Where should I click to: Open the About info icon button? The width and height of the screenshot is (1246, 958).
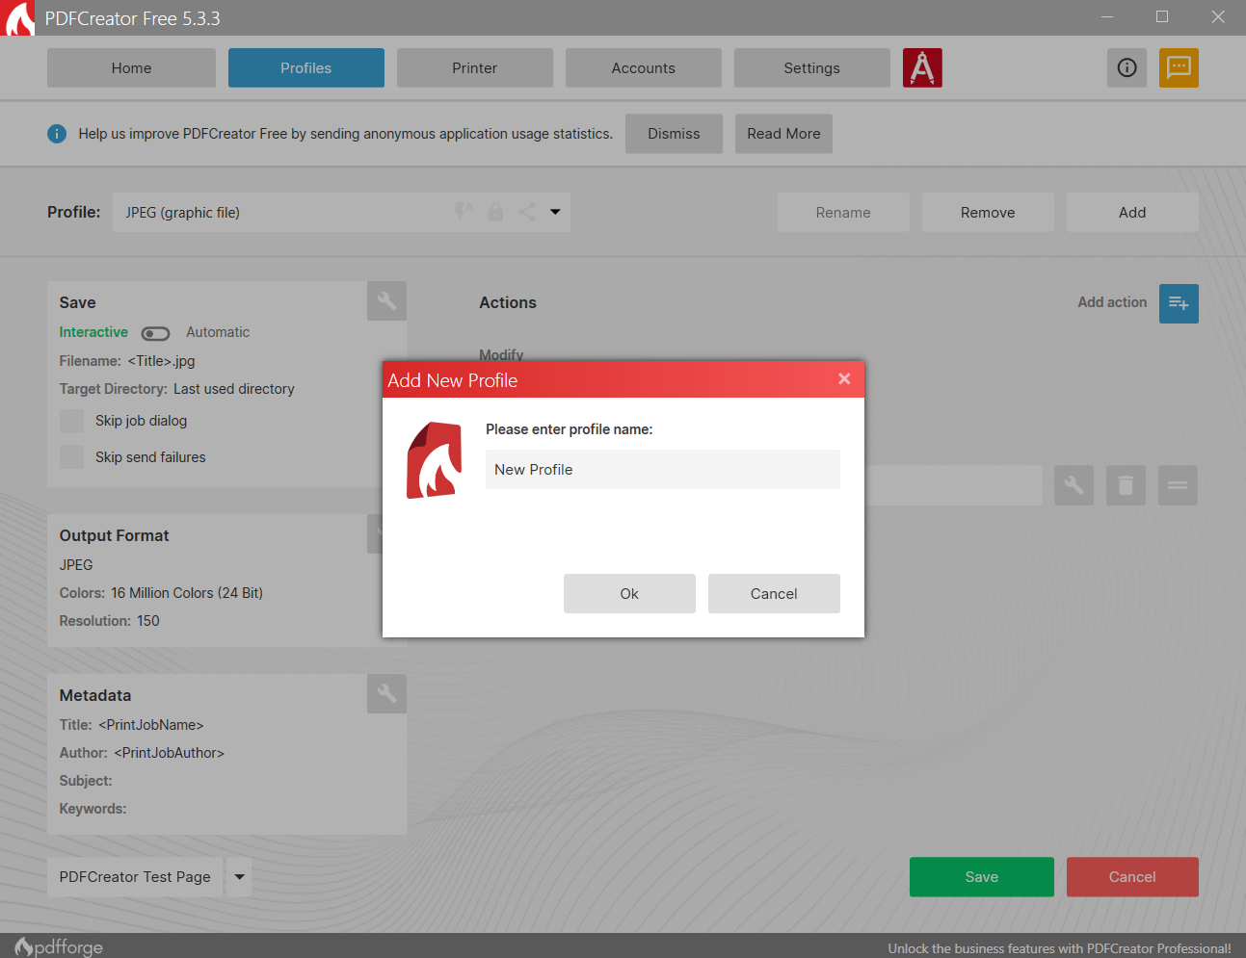coord(1127,68)
